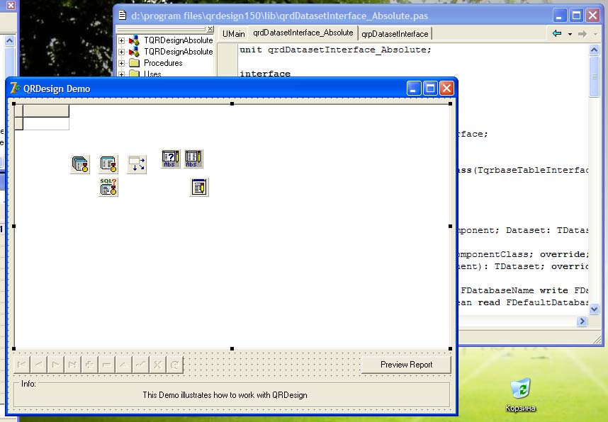This screenshot has height=422, width=608.
Task: Switch to the UMain editor tab
Action: (233, 34)
